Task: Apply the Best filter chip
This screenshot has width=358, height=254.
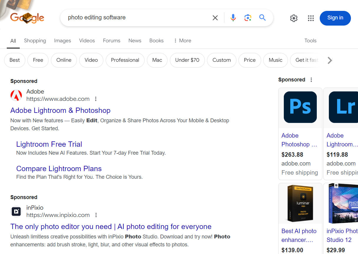Action: [x=15, y=60]
